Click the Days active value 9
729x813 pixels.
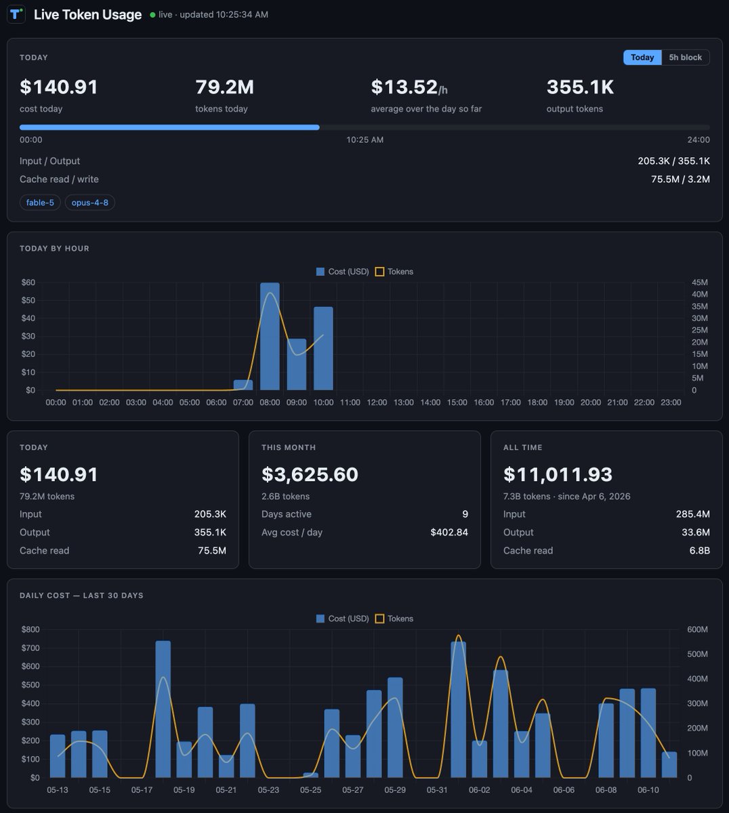point(465,514)
